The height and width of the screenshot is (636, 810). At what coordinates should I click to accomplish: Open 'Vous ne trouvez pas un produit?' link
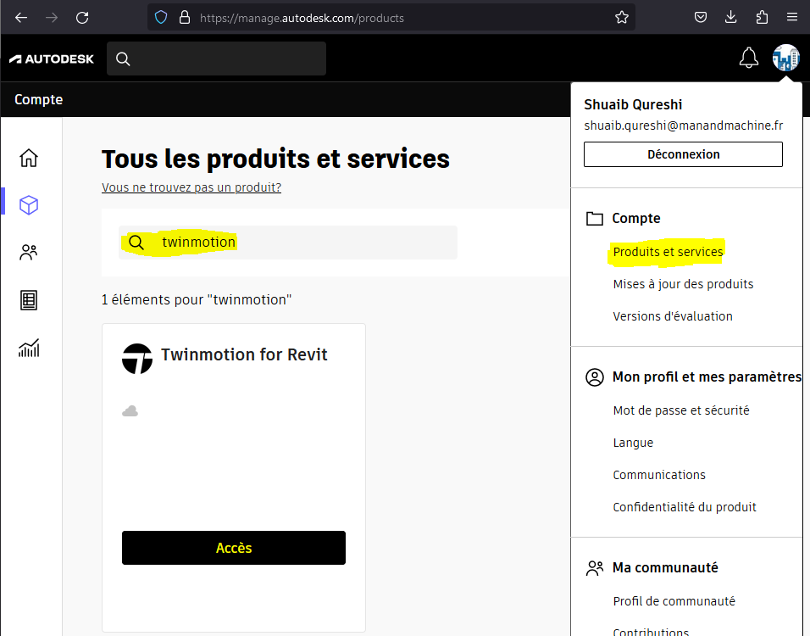click(x=191, y=187)
